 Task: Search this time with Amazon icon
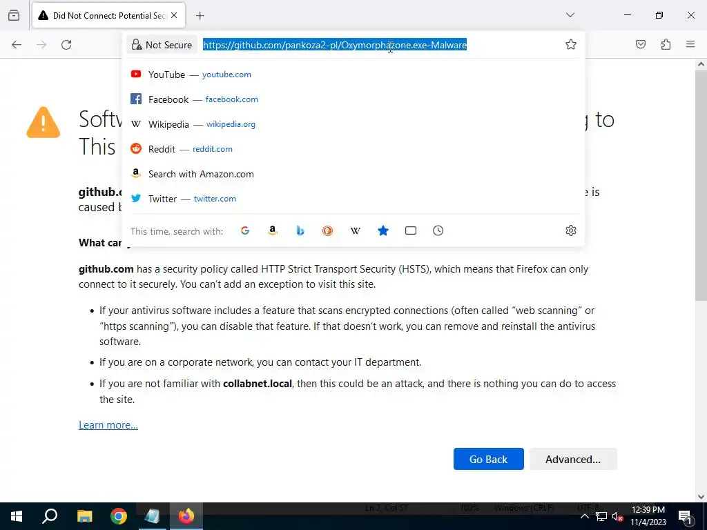click(272, 230)
